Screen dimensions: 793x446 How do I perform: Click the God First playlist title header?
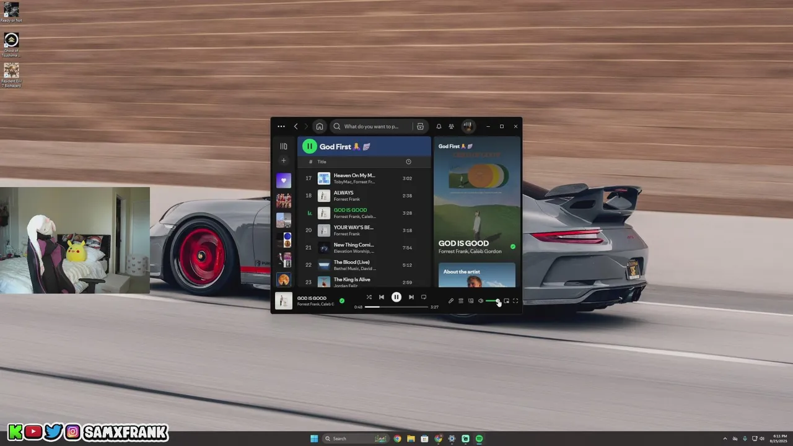[344, 147]
